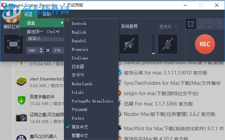Click the width stepper arrows
This screenshot has height=140, width=225.
(x=41, y=50)
